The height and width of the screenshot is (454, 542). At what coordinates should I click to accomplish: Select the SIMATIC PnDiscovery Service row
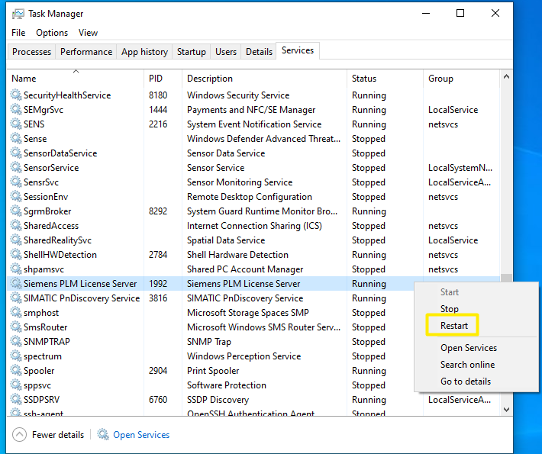(x=82, y=298)
